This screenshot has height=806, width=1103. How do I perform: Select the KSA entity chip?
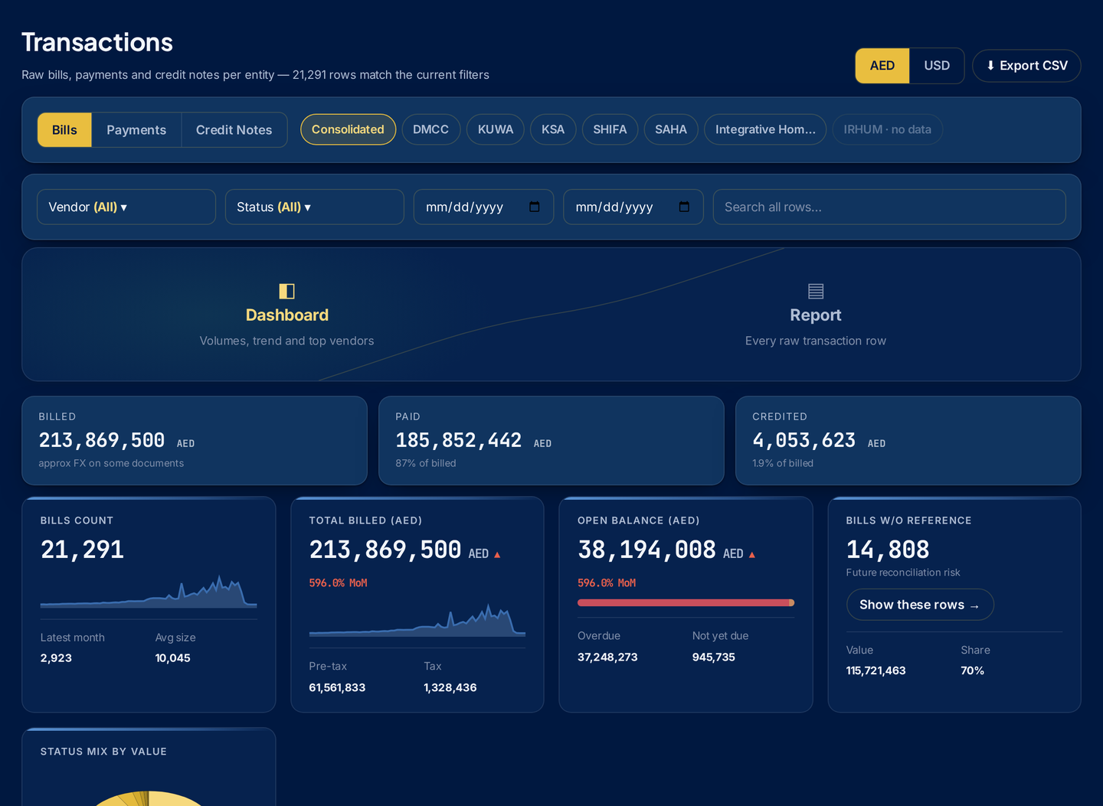coord(553,129)
